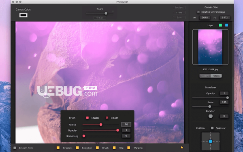
Task: Click the Save button
Action: [x=179, y=17]
